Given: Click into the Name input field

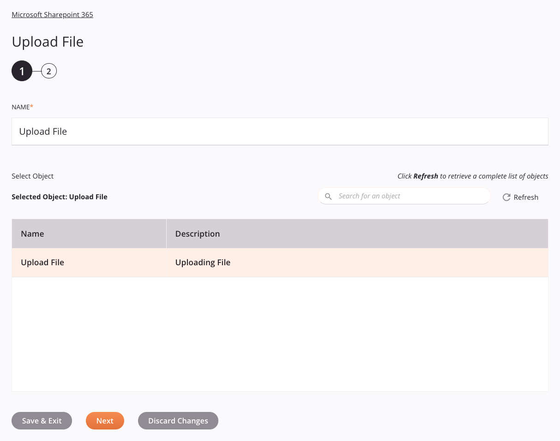Looking at the screenshot, I should pos(280,131).
